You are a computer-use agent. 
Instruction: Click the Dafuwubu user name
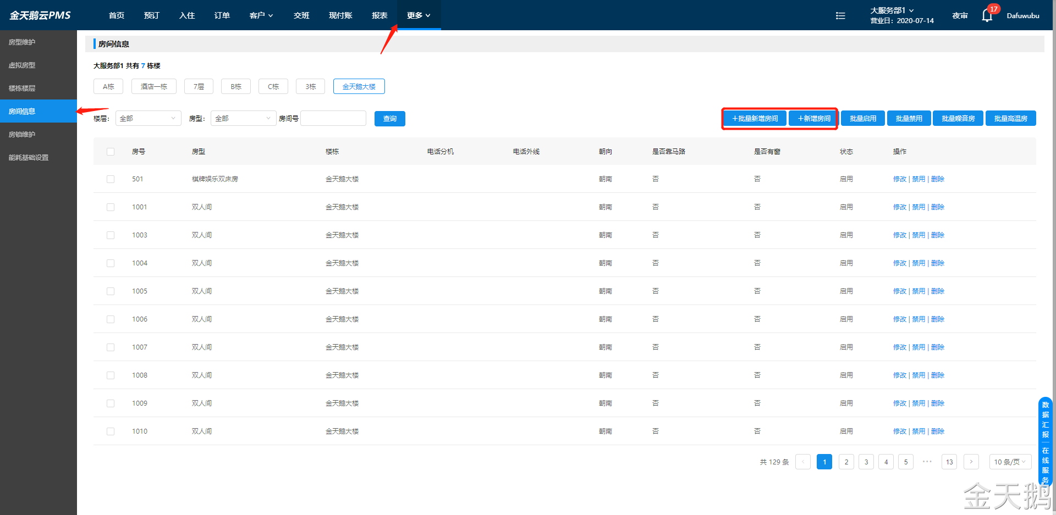(x=1023, y=15)
